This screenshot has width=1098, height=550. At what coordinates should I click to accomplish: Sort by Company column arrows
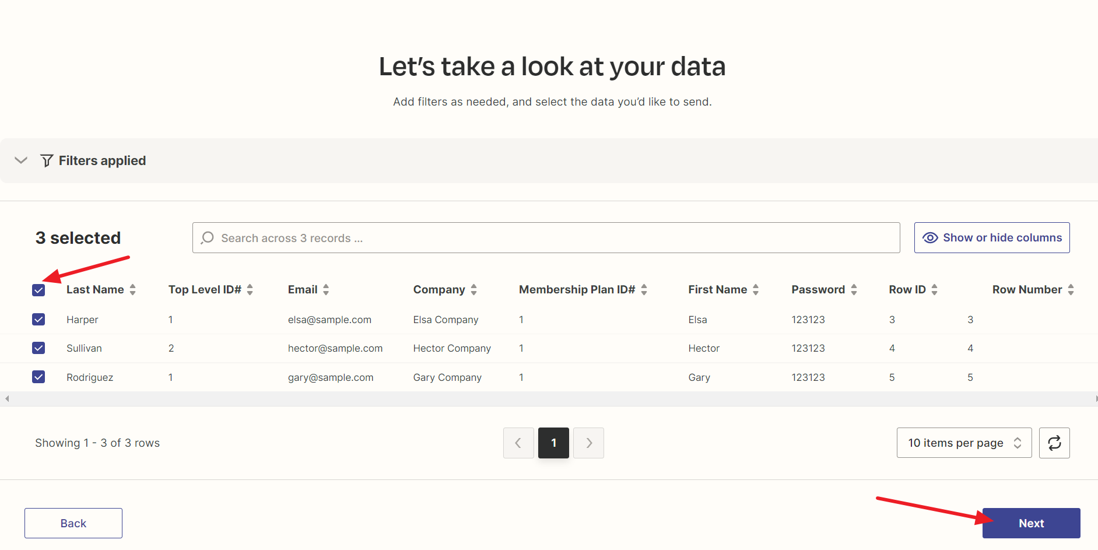point(474,289)
